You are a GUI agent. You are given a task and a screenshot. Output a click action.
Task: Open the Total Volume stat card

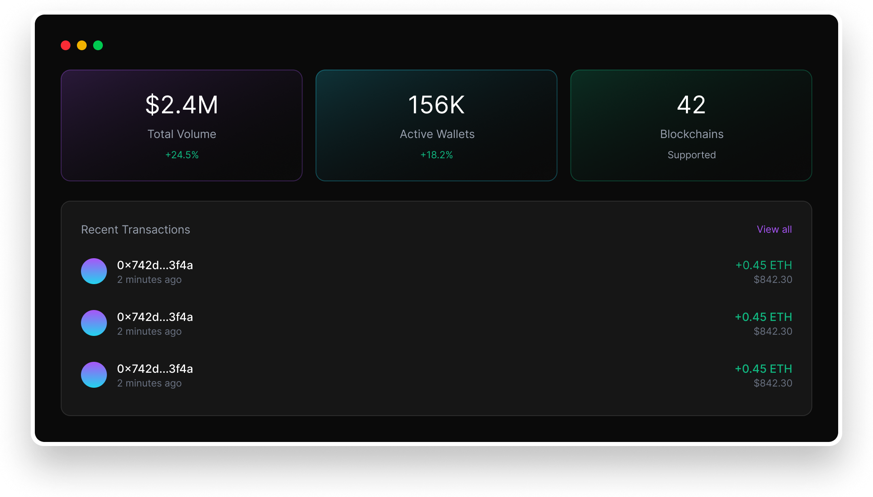[181, 125]
